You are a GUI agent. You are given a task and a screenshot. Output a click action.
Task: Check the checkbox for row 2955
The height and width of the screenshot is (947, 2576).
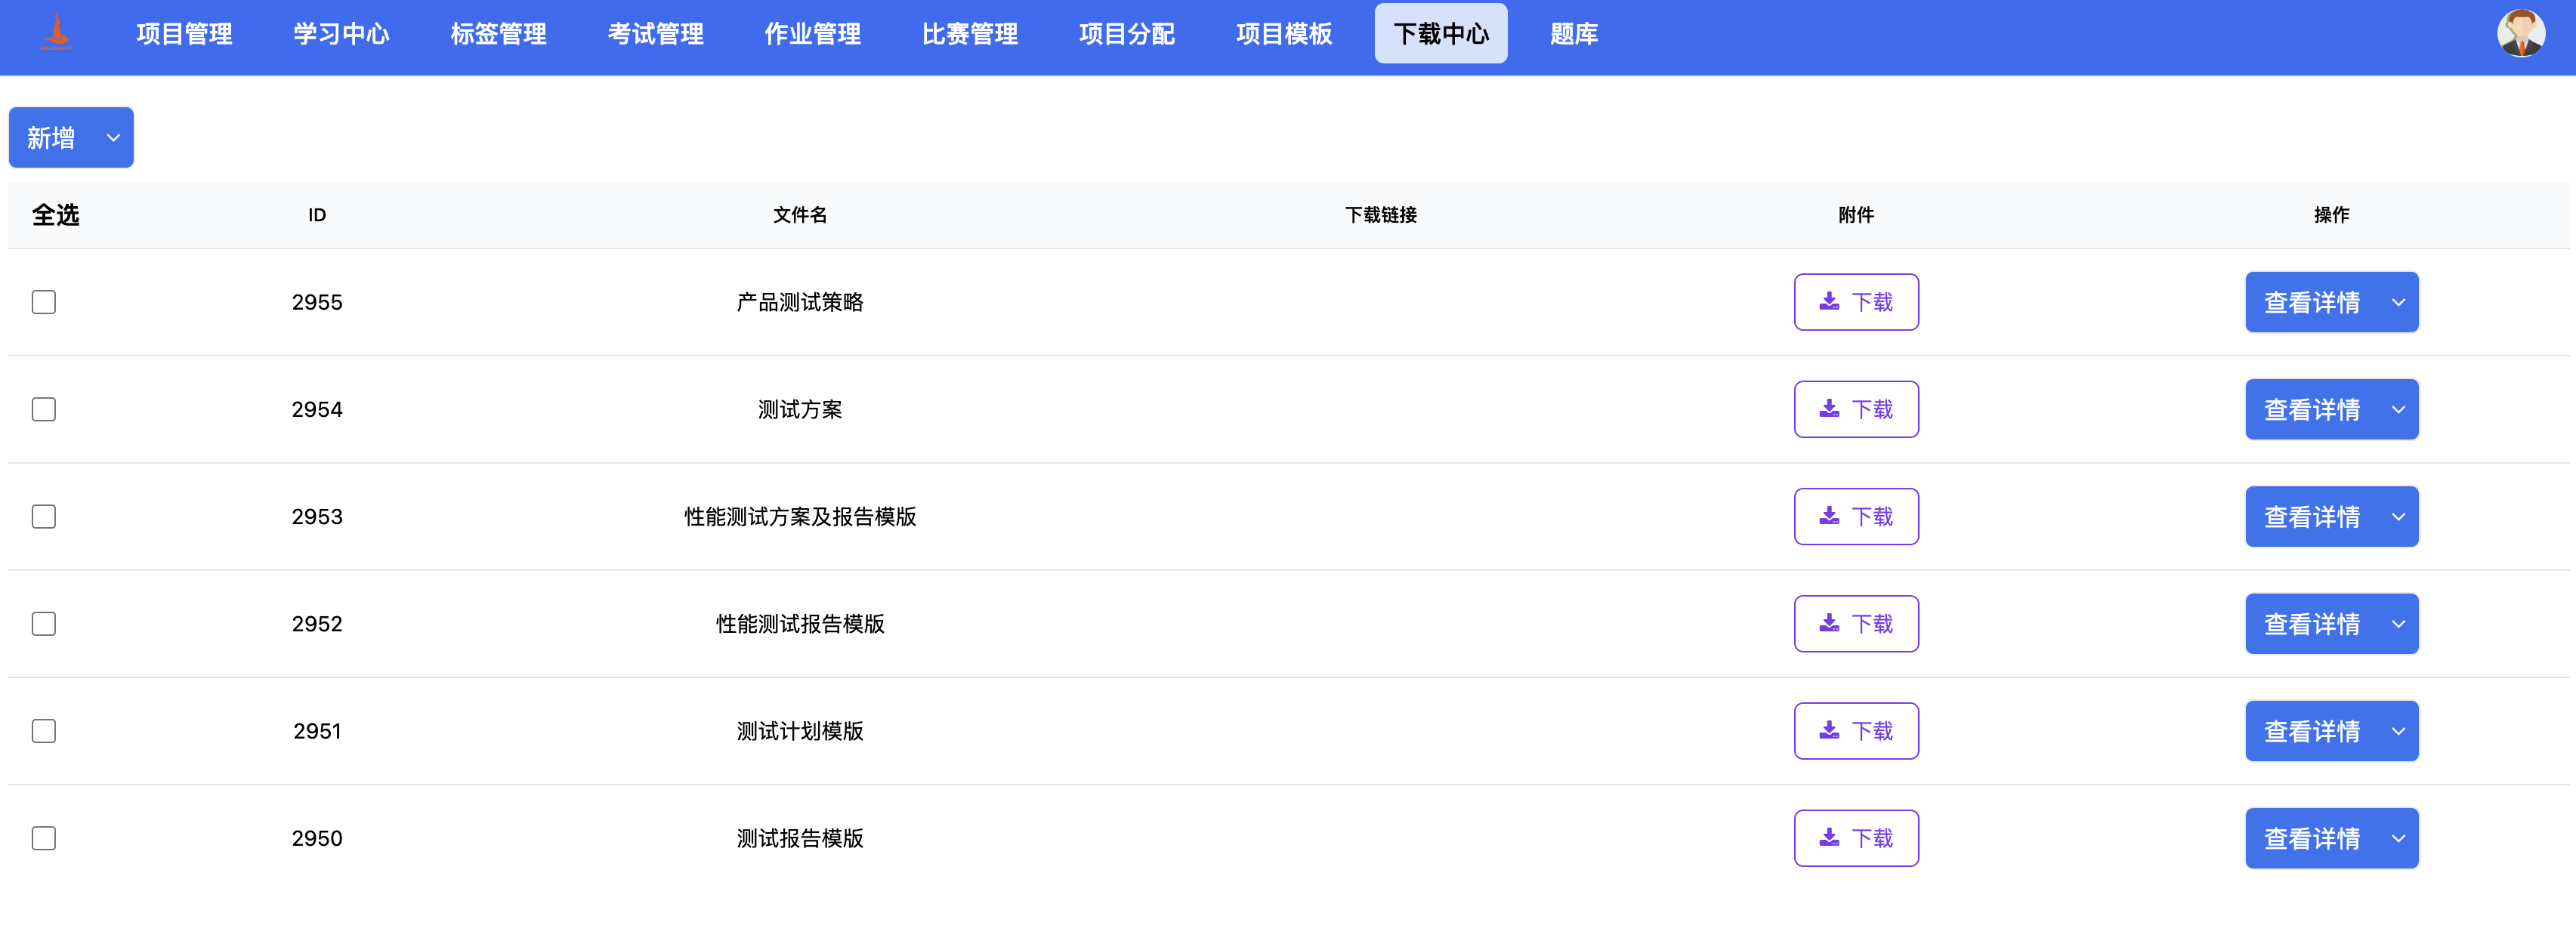43,301
